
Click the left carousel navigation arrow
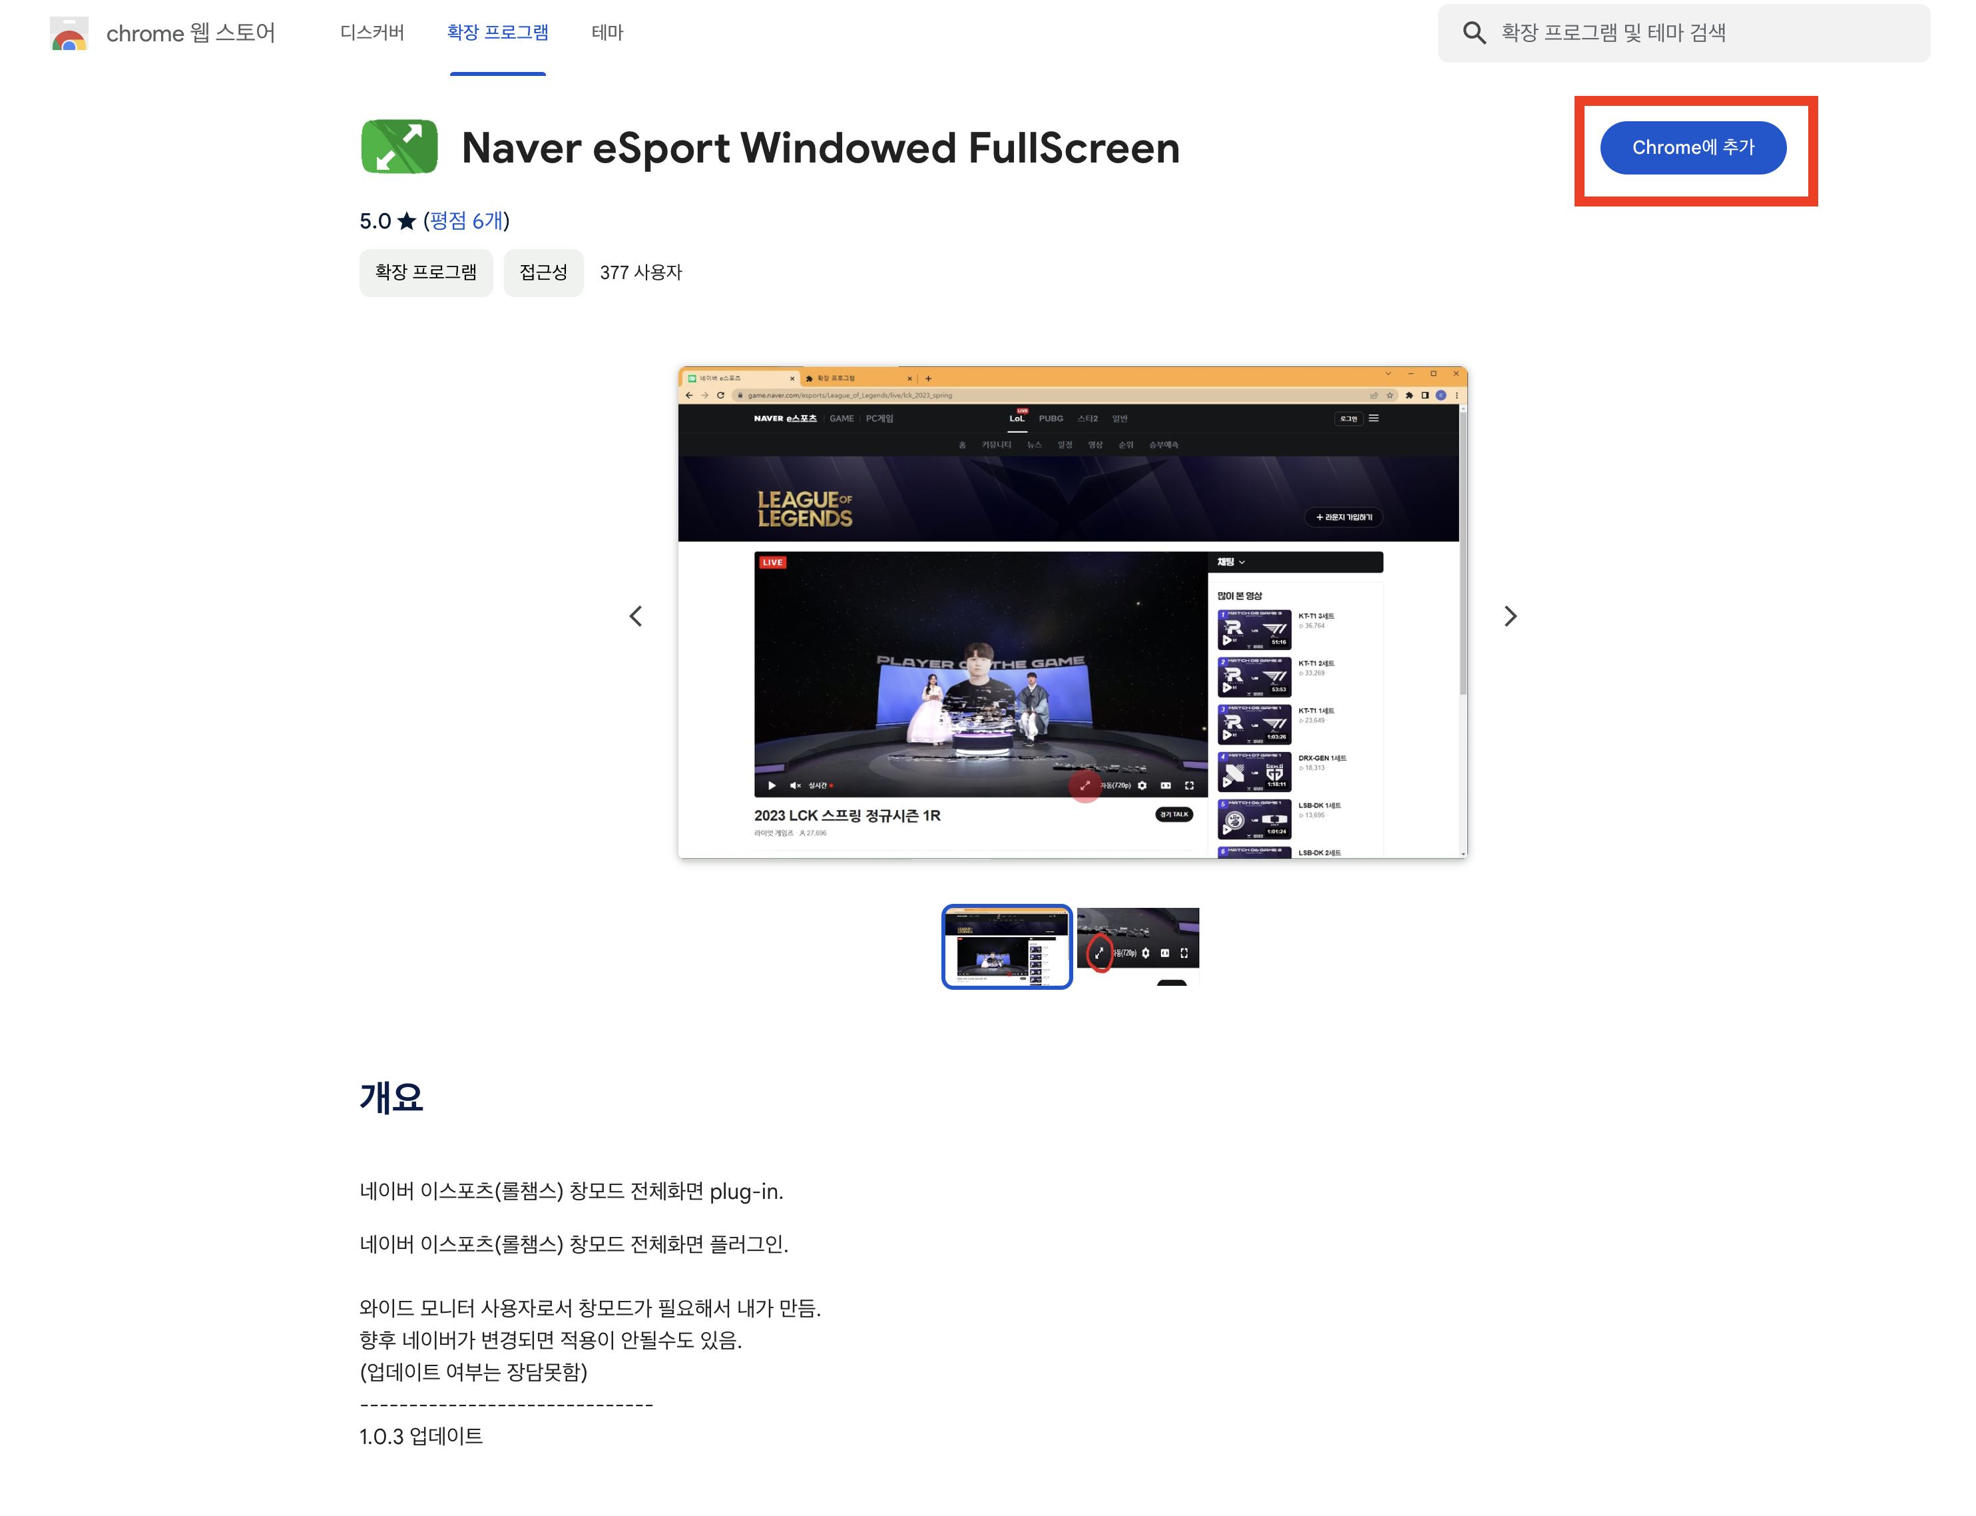636,615
